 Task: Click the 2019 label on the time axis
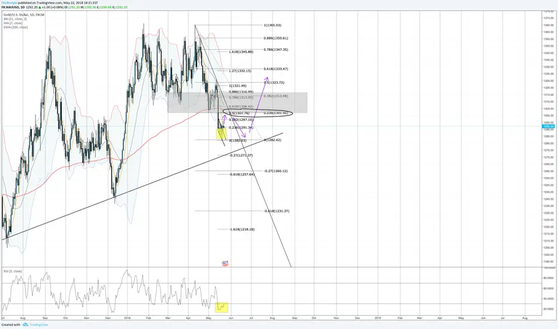[378, 318]
